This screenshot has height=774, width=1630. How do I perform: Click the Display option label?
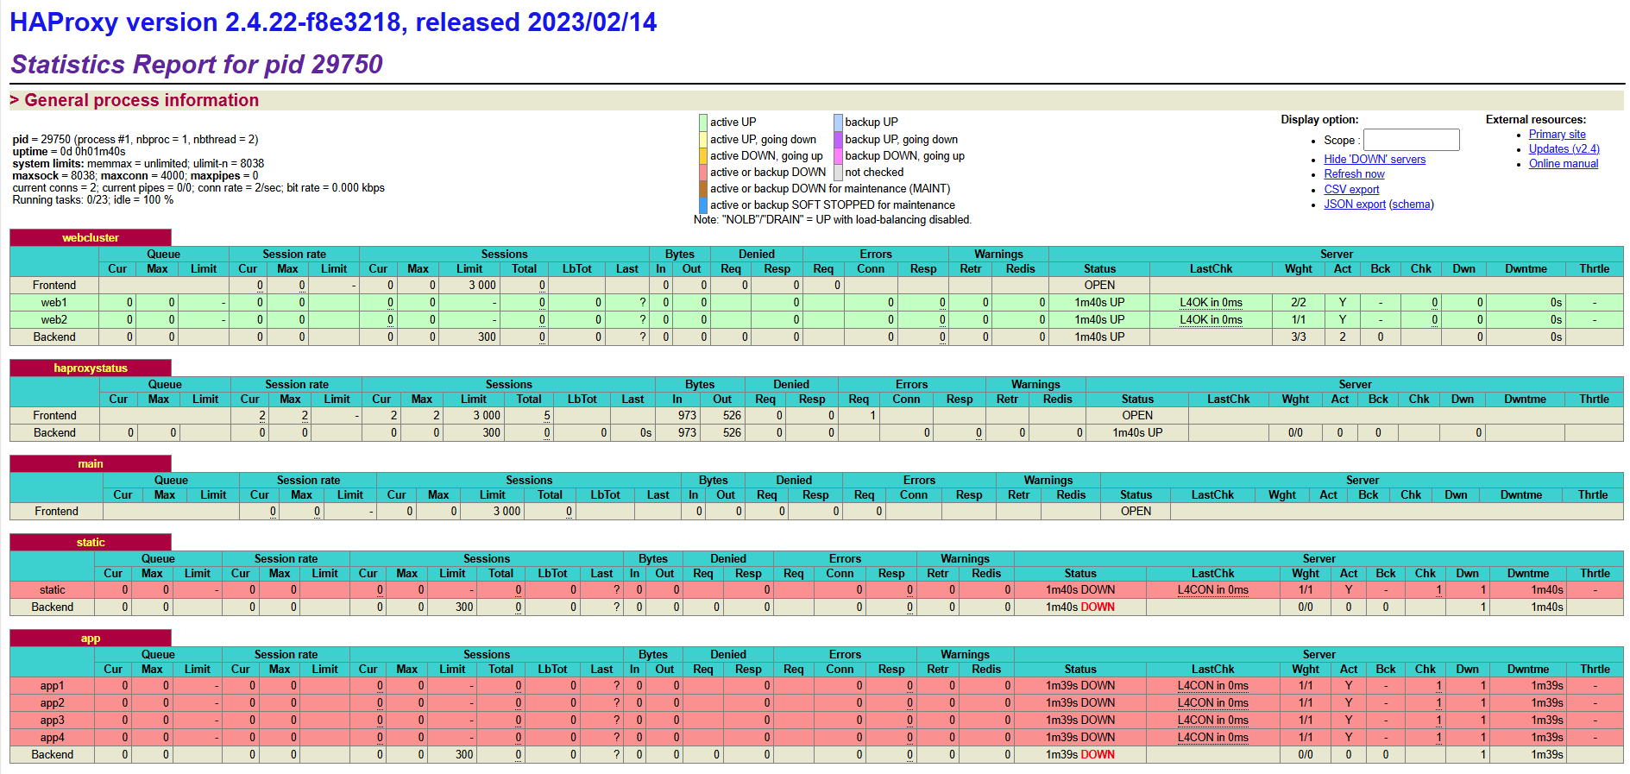coord(1319,119)
